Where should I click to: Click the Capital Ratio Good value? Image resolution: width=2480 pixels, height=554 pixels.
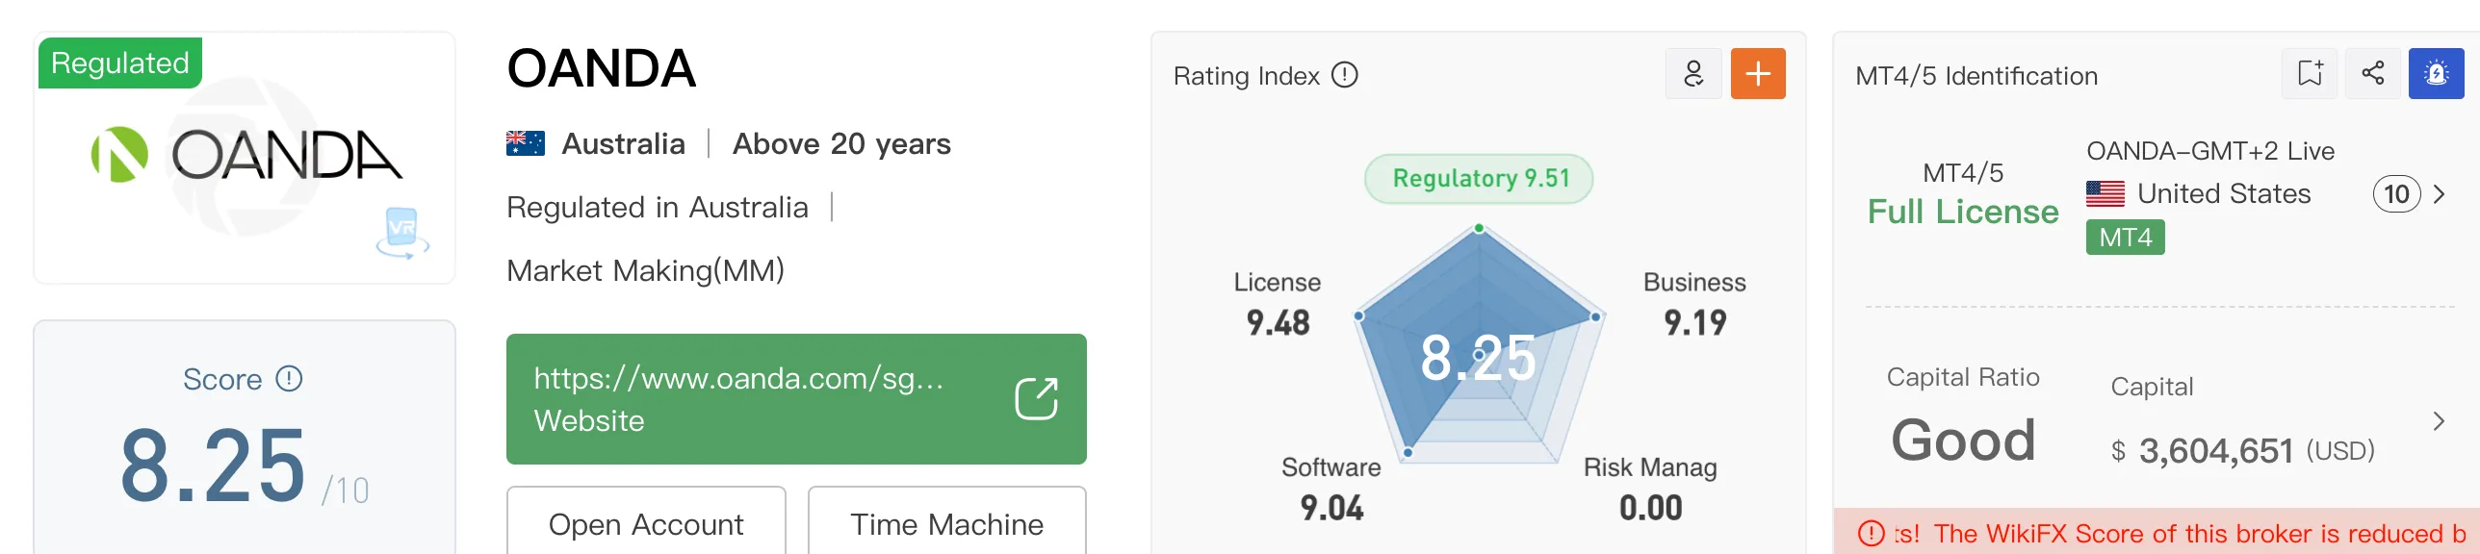(x=1963, y=441)
